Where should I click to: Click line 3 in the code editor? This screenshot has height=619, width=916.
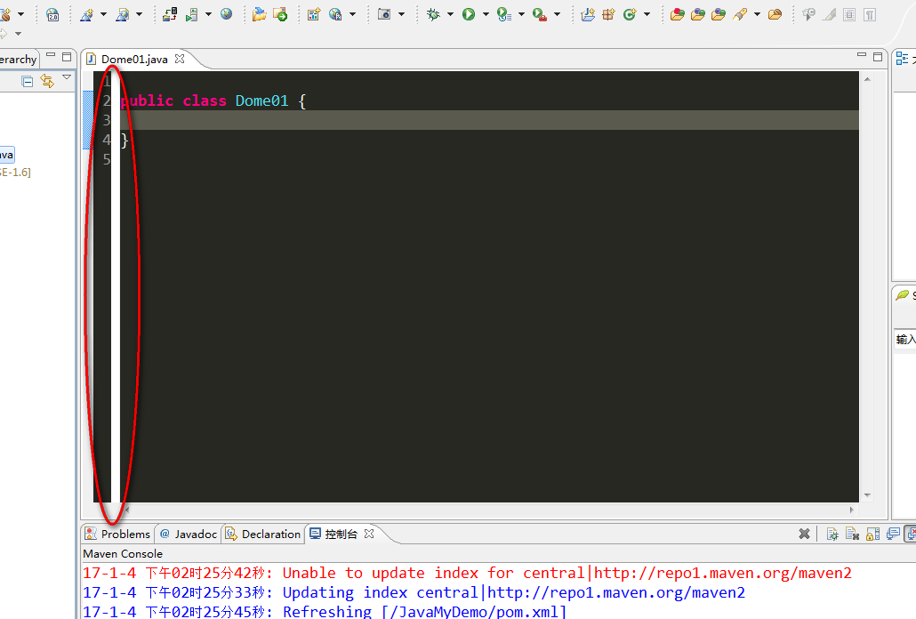point(489,120)
